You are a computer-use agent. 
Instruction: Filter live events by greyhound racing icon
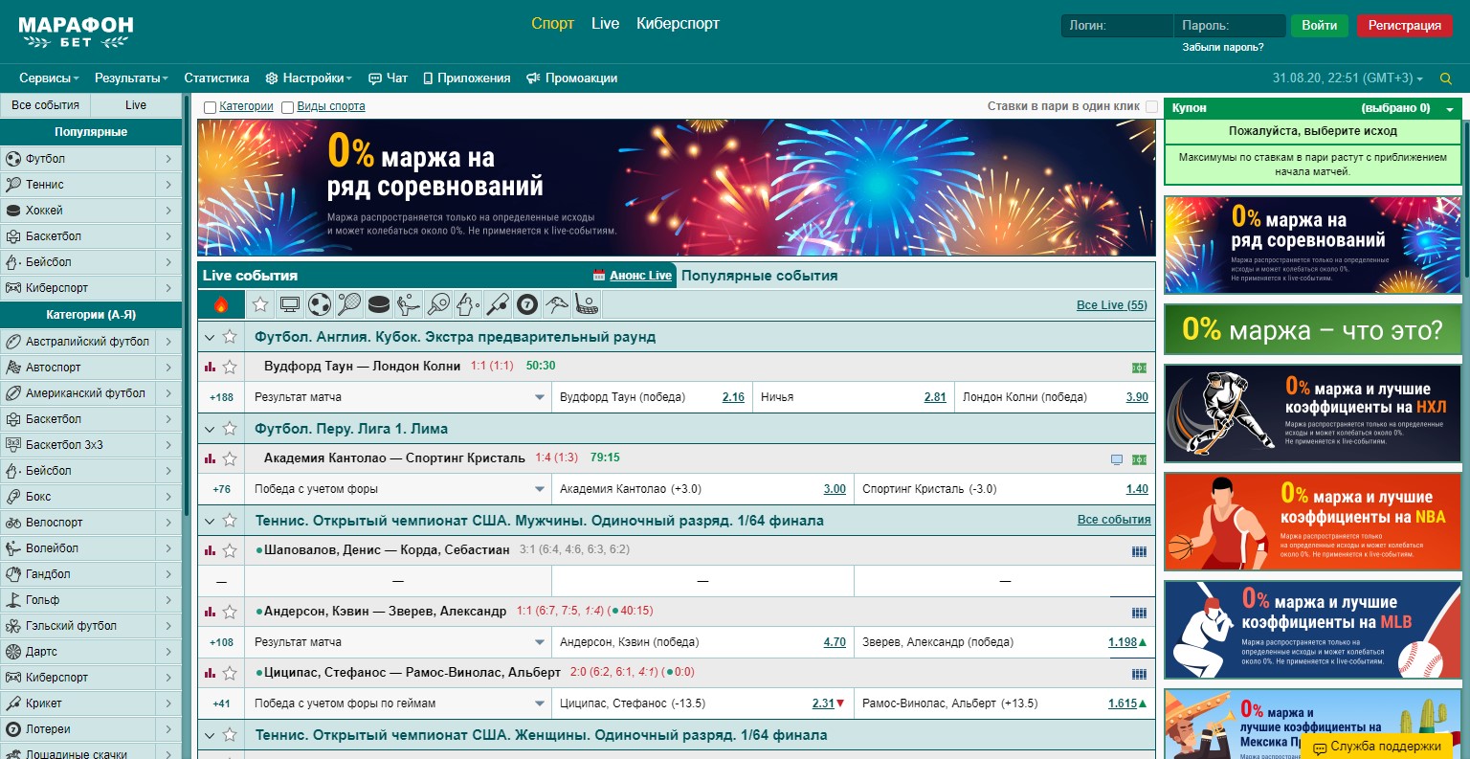tap(557, 304)
